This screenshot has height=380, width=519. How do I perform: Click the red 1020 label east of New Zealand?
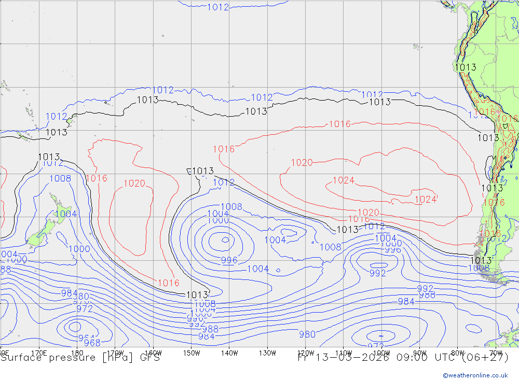pos(134,184)
